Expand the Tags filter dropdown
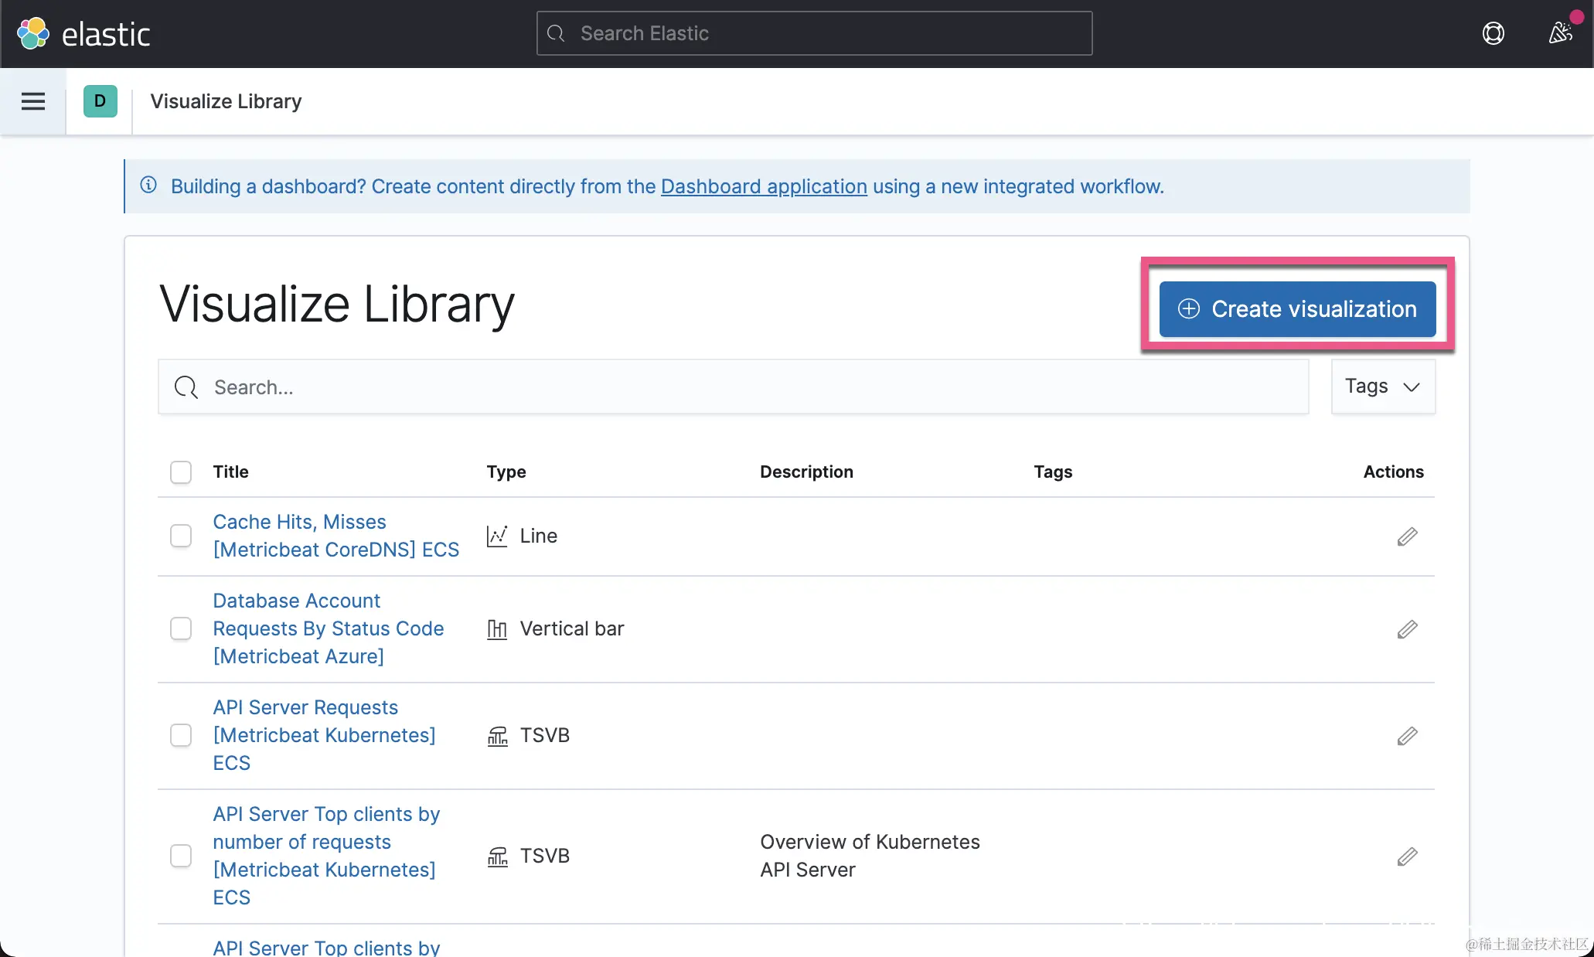This screenshot has height=957, width=1594. (x=1382, y=387)
